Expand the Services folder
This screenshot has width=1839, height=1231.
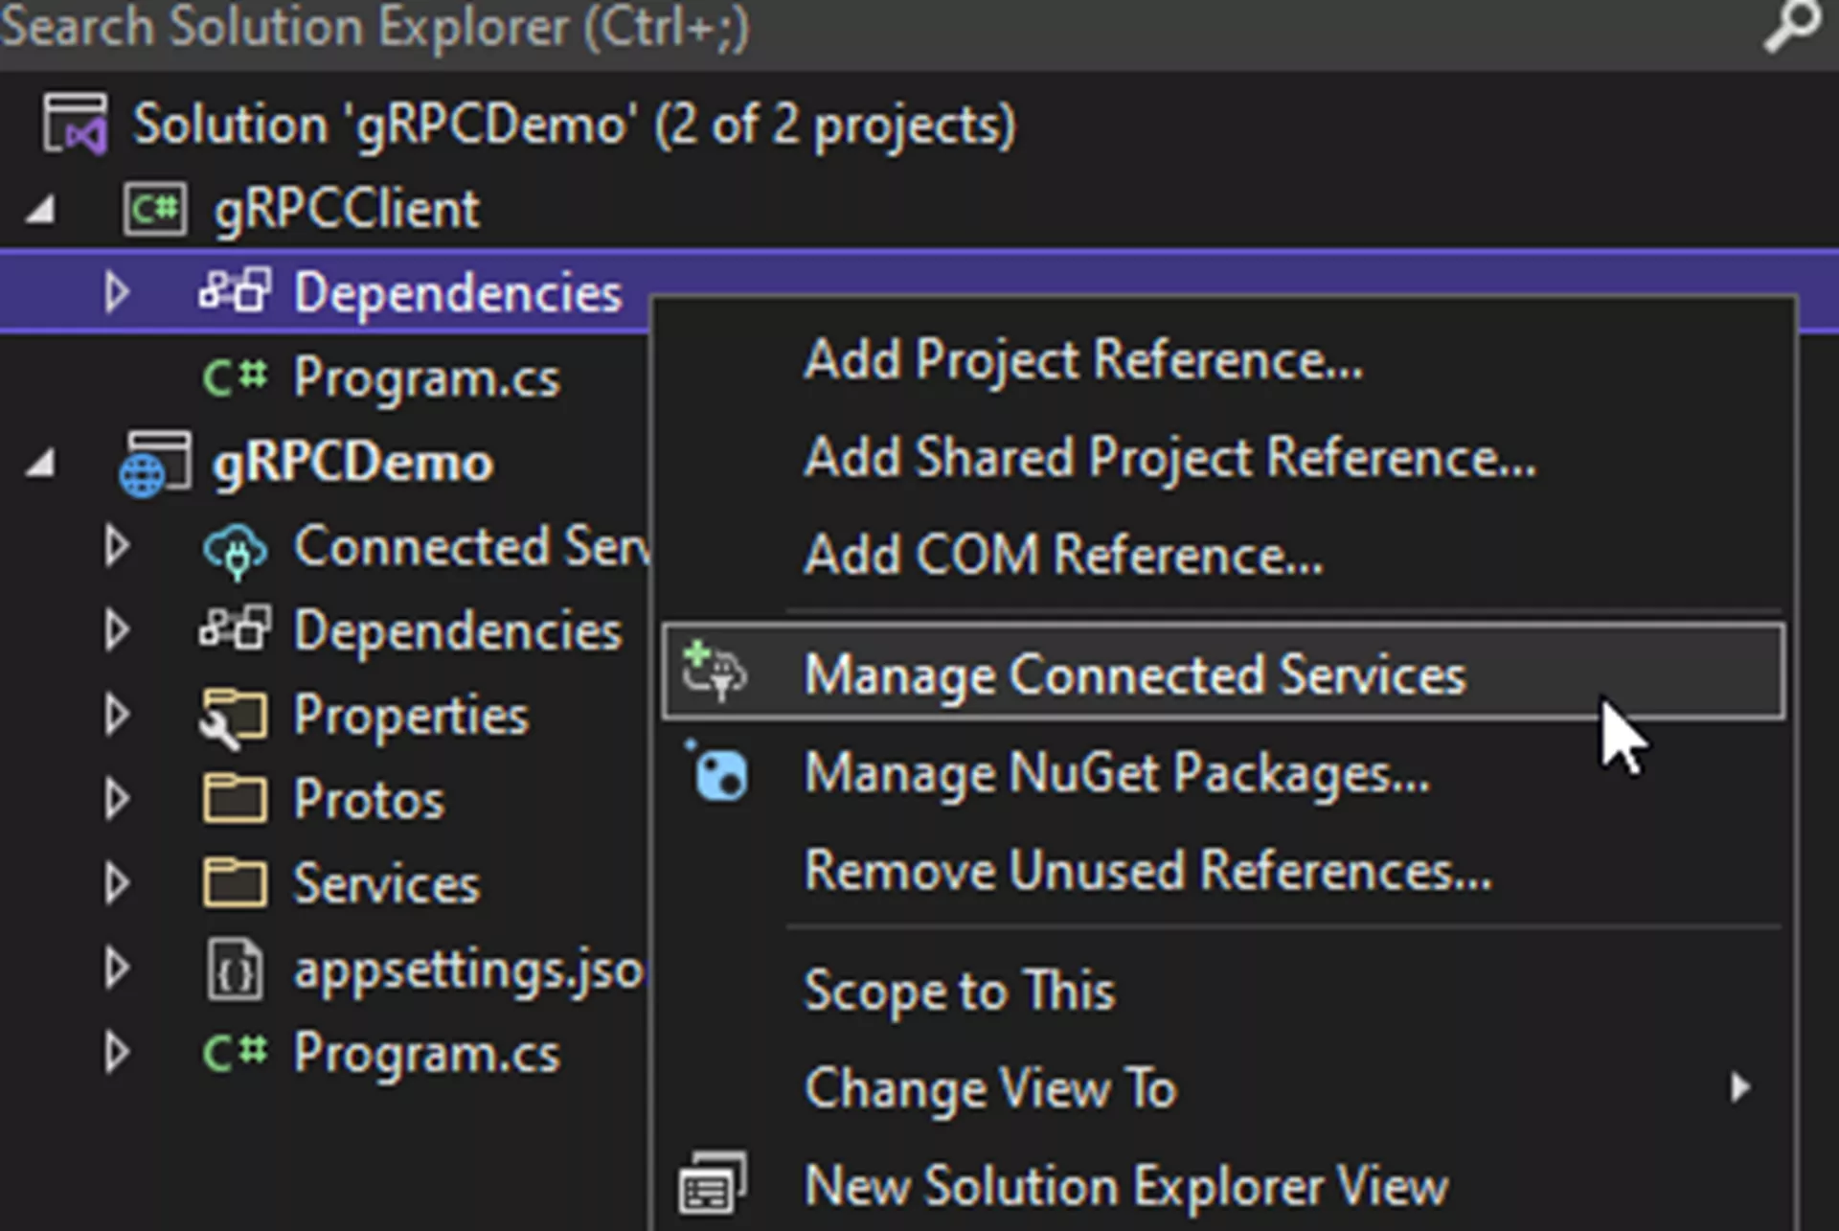click(x=117, y=883)
